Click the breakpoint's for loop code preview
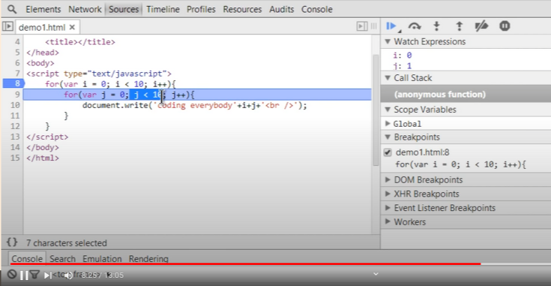551x286 pixels. (x=460, y=164)
